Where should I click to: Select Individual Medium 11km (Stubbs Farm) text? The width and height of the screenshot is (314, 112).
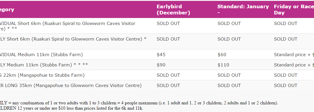pos(41,54)
